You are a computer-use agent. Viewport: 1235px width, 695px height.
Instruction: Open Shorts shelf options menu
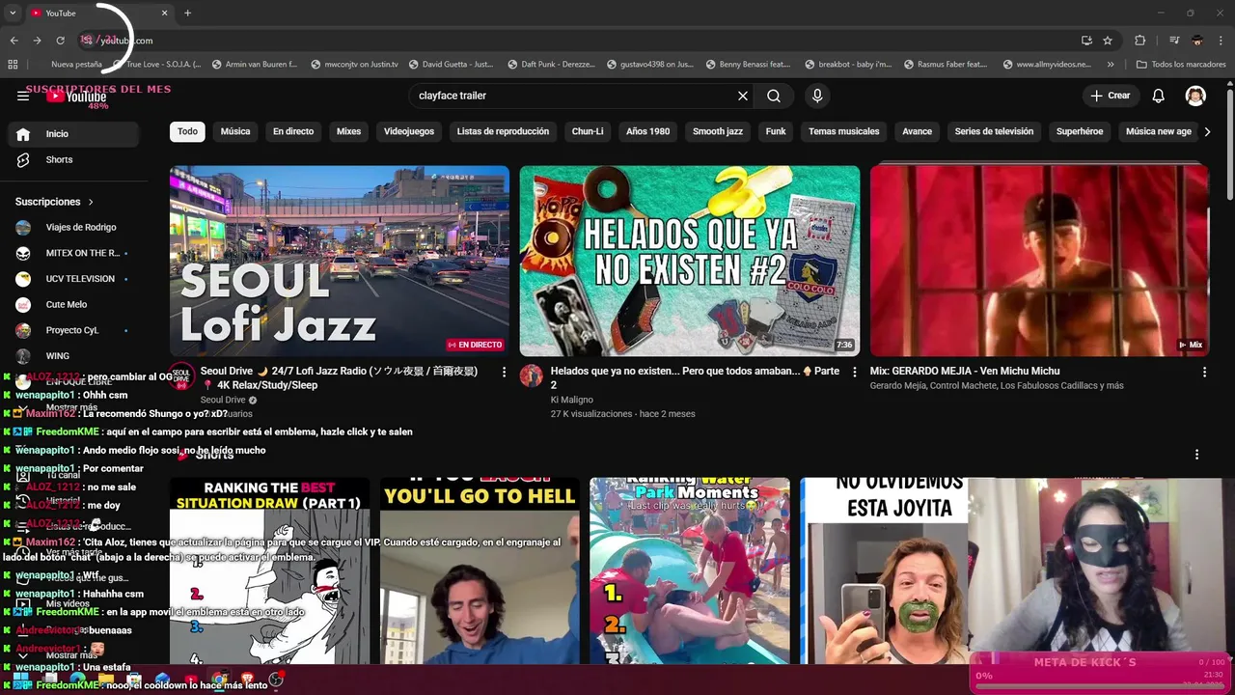(x=1196, y=455)
